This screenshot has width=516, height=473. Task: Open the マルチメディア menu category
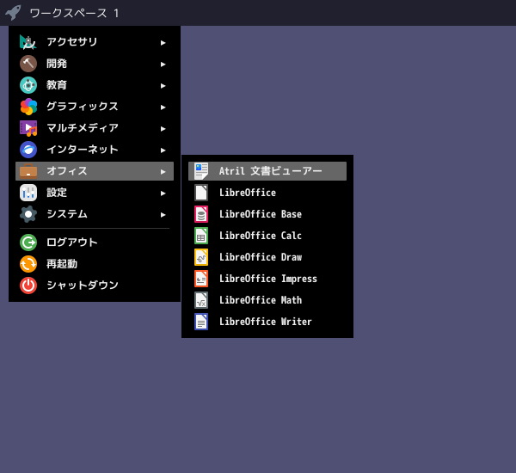pos(95,128)
